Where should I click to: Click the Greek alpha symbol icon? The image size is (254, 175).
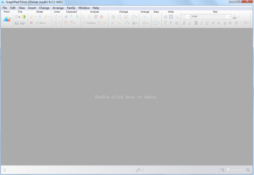point(176,23)
